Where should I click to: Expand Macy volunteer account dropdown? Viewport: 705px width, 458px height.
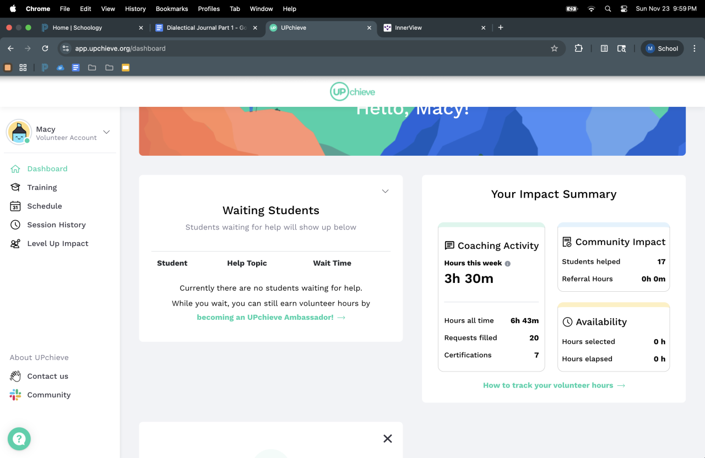107,132
